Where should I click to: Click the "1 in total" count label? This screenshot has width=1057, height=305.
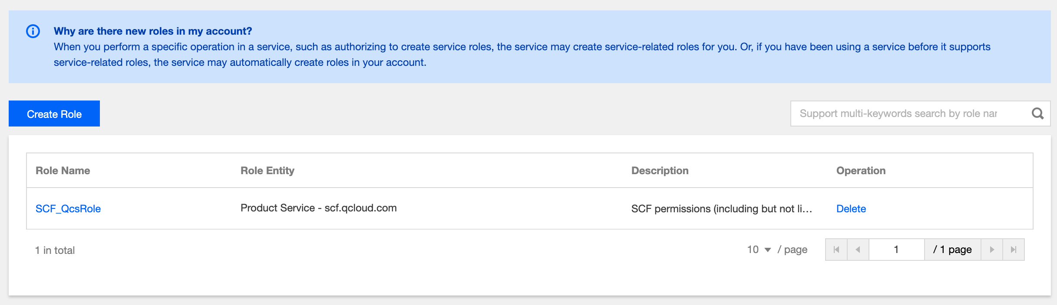(55, 250)
